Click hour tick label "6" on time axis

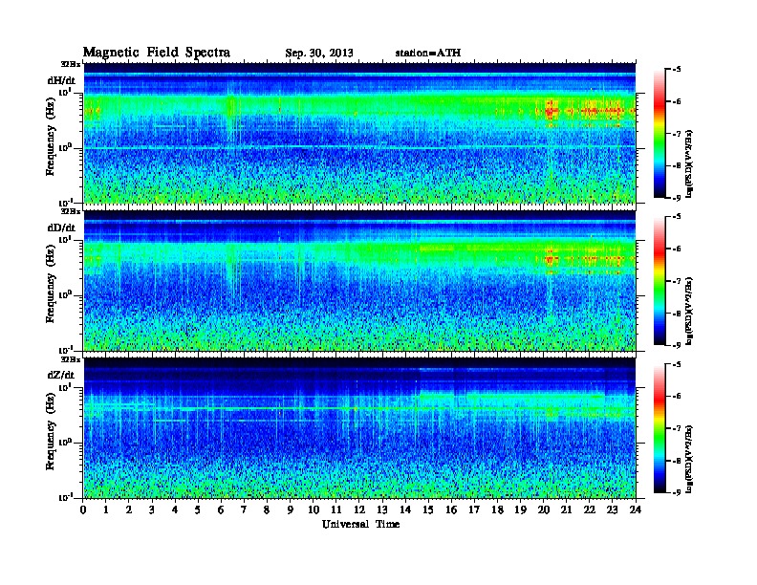pos(221,509)
